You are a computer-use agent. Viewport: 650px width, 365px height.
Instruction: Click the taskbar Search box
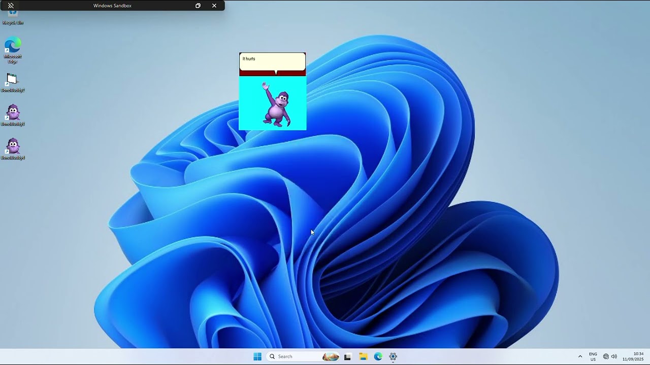304,356
